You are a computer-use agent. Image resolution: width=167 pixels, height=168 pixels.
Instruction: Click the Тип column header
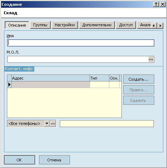click(100, 78)
